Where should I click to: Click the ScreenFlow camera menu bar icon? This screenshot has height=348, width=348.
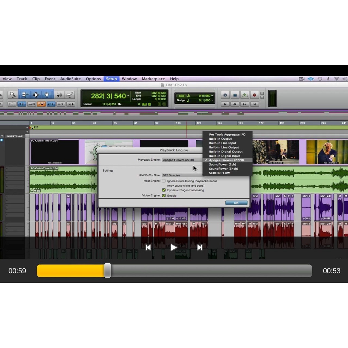pos(302,79)
